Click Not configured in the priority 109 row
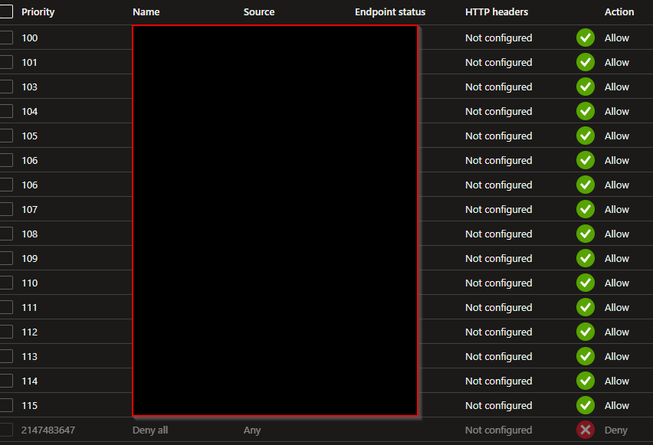This screenshot has width=653, height=445. 498,259
